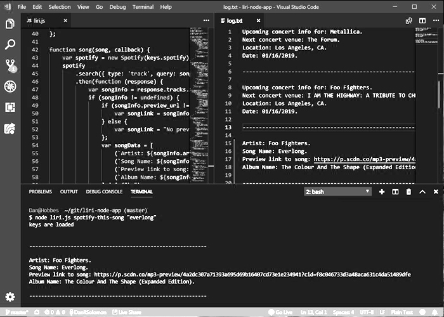Open the Edit menu
Viewport: 444px width, 317px height.
[x=37, y=7]
